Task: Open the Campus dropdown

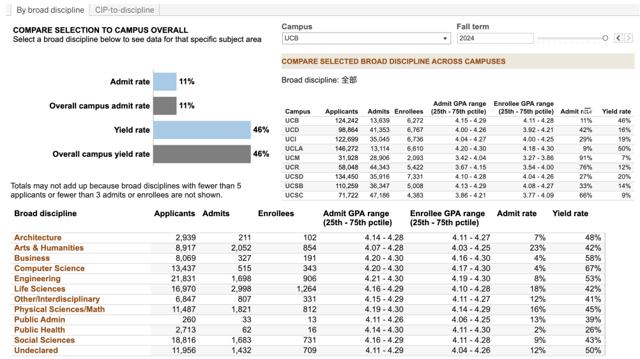Action: tap(366, 38)
